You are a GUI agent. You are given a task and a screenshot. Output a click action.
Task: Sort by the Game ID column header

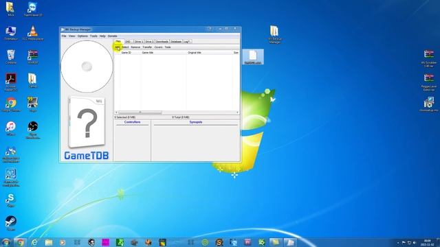click(131, 52)
